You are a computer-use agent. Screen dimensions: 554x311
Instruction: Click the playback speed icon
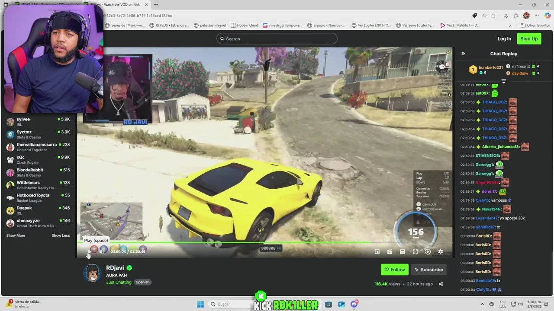tap(428, 252)
